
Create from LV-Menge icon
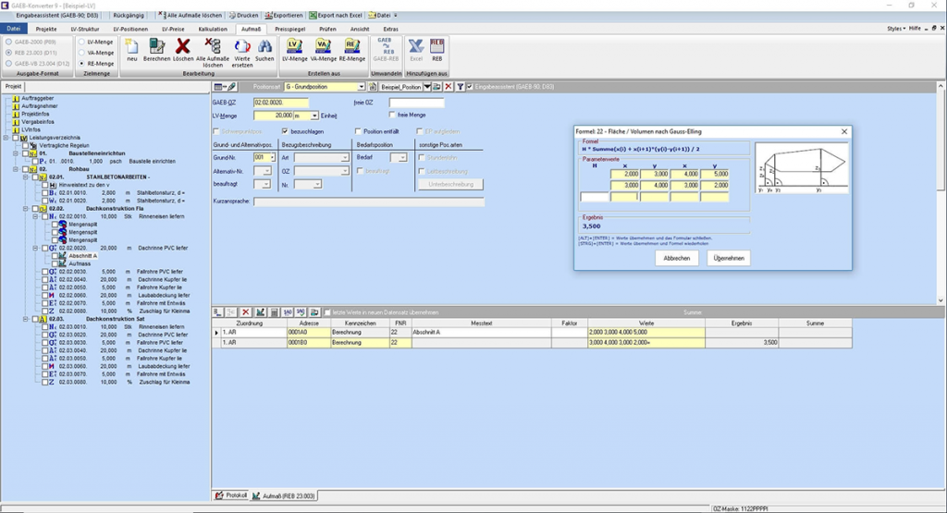294,46
